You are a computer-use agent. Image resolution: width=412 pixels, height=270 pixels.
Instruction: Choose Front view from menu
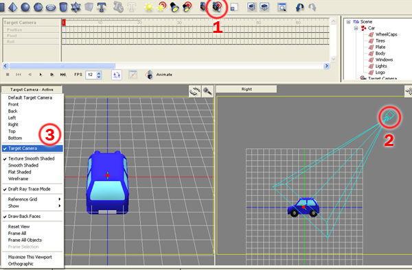[32, 104]
